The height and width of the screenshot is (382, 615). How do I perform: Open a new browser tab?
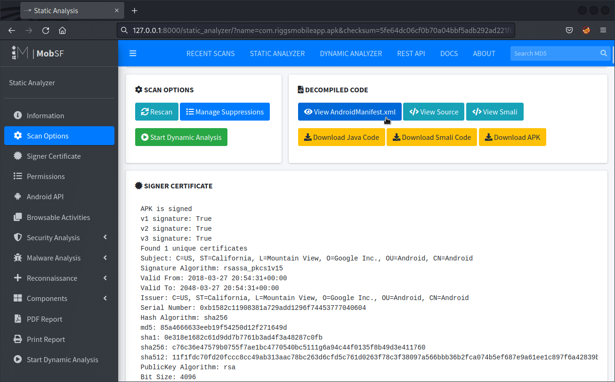point(135,10)
